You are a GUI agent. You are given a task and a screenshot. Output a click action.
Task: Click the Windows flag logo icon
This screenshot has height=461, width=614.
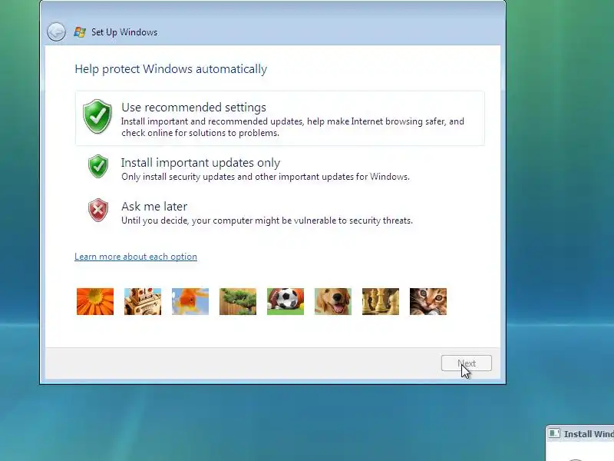click(x=80, y=32)
